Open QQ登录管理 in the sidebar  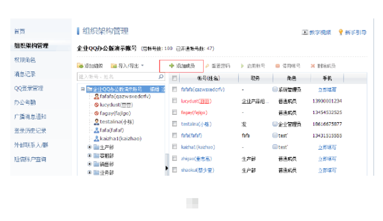point(28,88)
